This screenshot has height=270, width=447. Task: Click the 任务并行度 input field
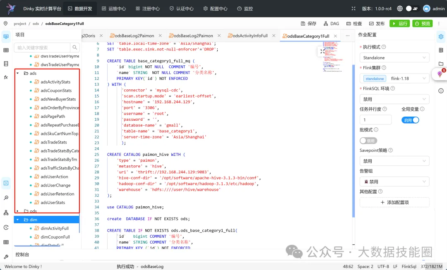tap(375, 120)
